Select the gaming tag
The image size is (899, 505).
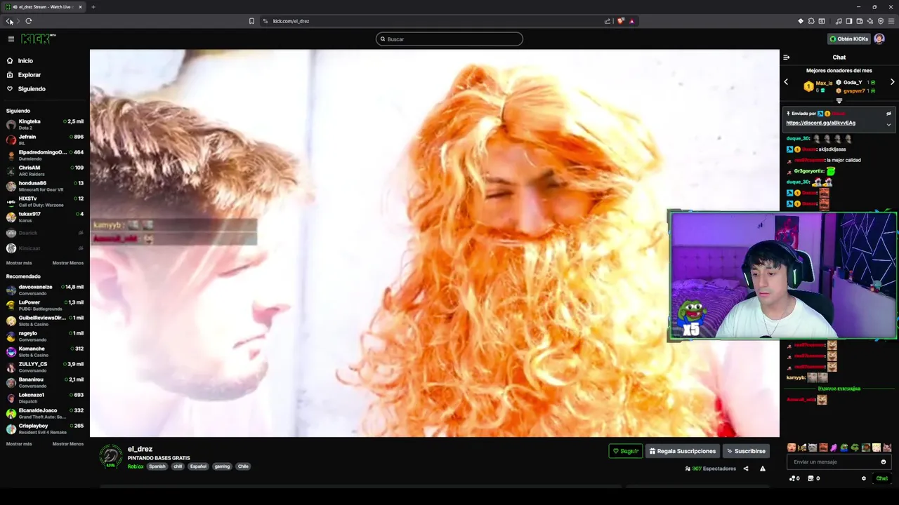pyautogui.click(x=222, y=466)
